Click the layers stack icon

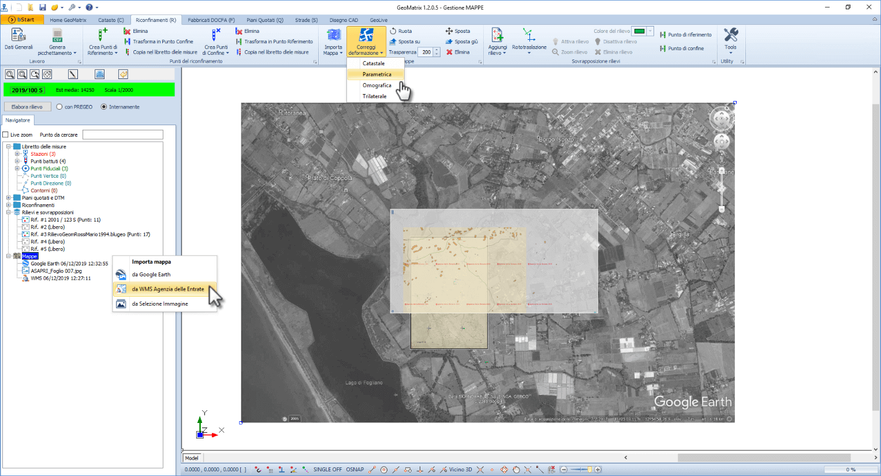click(x=99, y=74)
